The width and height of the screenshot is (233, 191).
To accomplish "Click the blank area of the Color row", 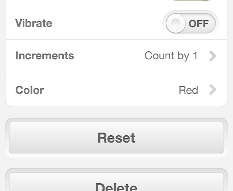I will pyautogui.click(x=109, y=90).
